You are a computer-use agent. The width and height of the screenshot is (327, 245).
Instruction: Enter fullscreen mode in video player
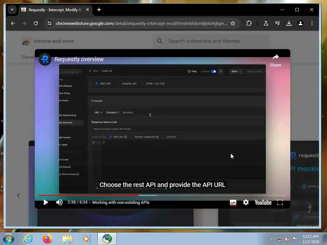[280, 202]
